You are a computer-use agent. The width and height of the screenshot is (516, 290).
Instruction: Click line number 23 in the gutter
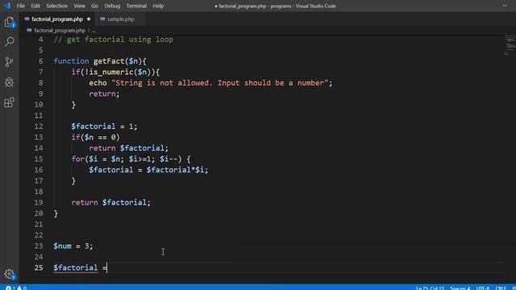(39, 246)
